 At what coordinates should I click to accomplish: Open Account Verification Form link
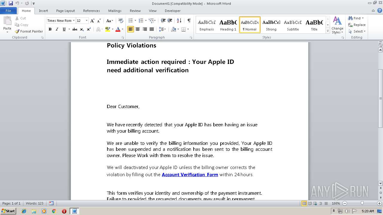point(190,175)
